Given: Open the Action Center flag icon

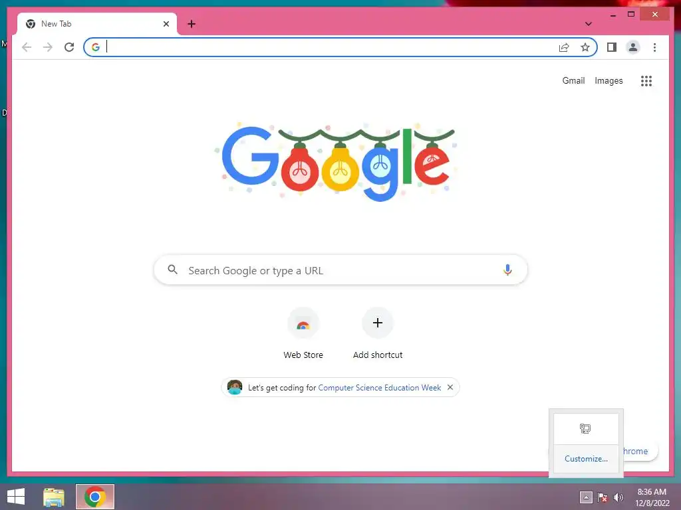Looking at the screenshot, I should (603, 497).
